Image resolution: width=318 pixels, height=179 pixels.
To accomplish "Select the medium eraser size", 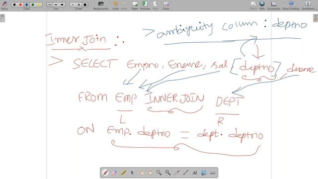I will click(79, 4).
